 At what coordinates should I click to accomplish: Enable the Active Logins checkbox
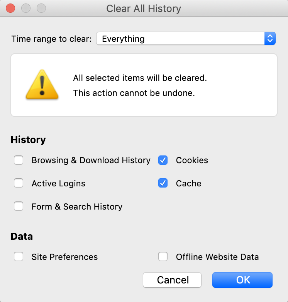pyautogui.click(x=19, y=183)
